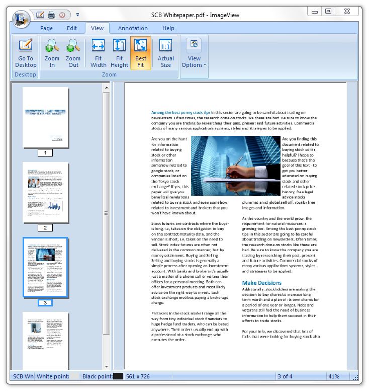Select page 2 thumbnail

[x=45, y=192]
